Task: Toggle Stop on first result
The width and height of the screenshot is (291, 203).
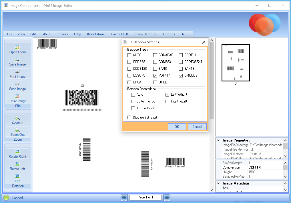Action: click(x=129, y=118)
